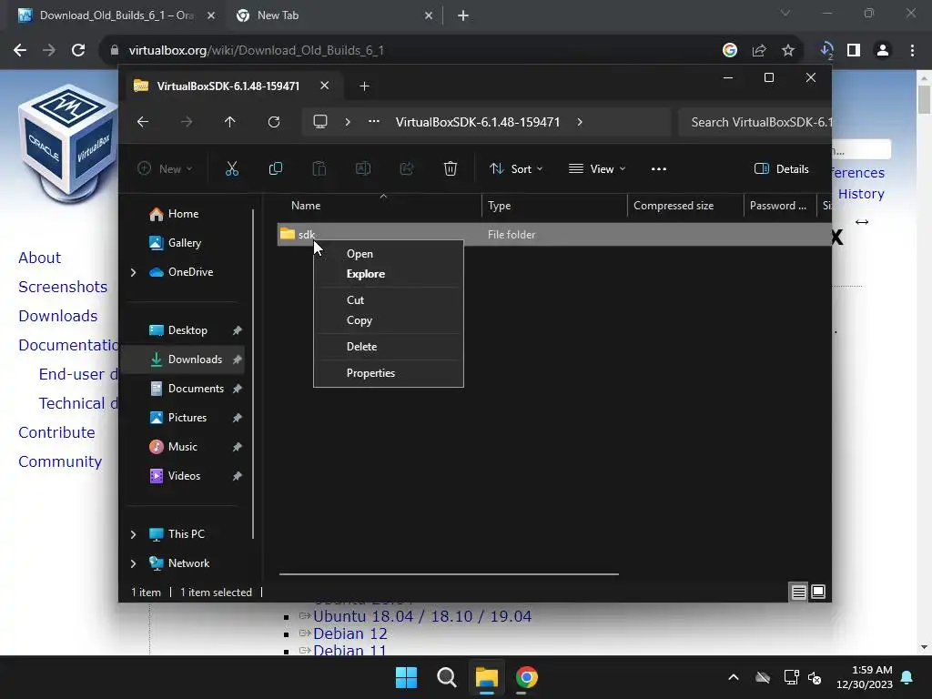
Task: Click the Chrome profile avatar icon
Action: pos(883,51)
